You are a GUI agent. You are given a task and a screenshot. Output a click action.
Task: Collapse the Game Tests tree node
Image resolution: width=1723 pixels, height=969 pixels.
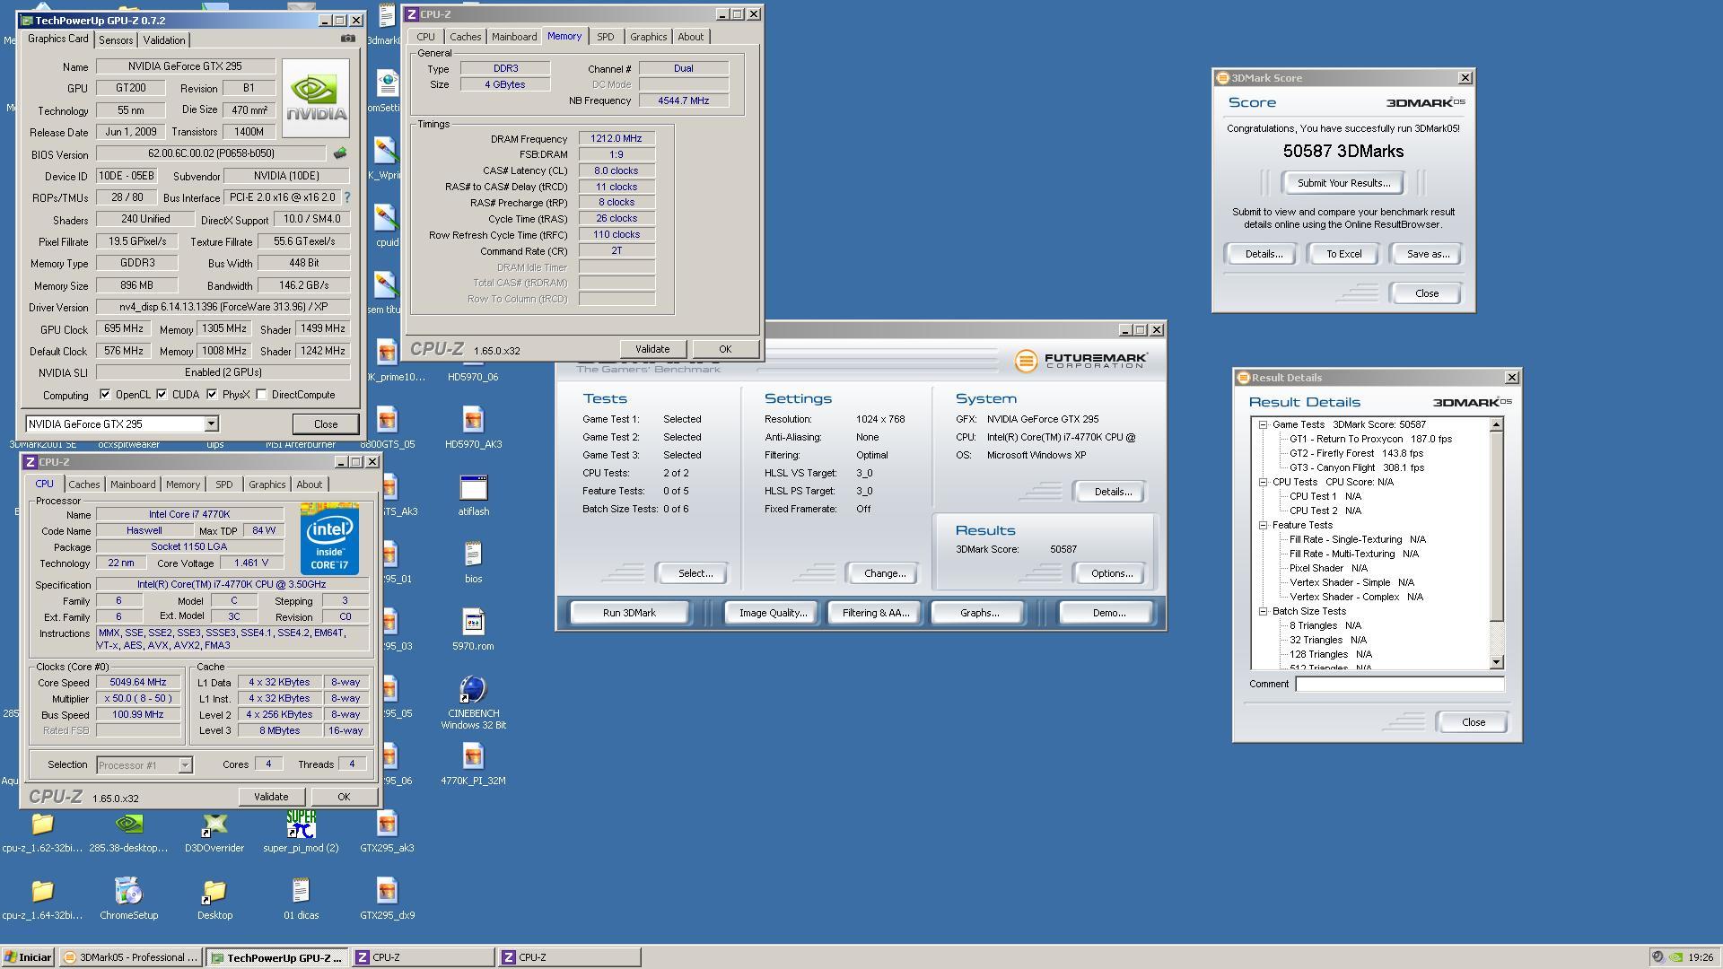1263,424
